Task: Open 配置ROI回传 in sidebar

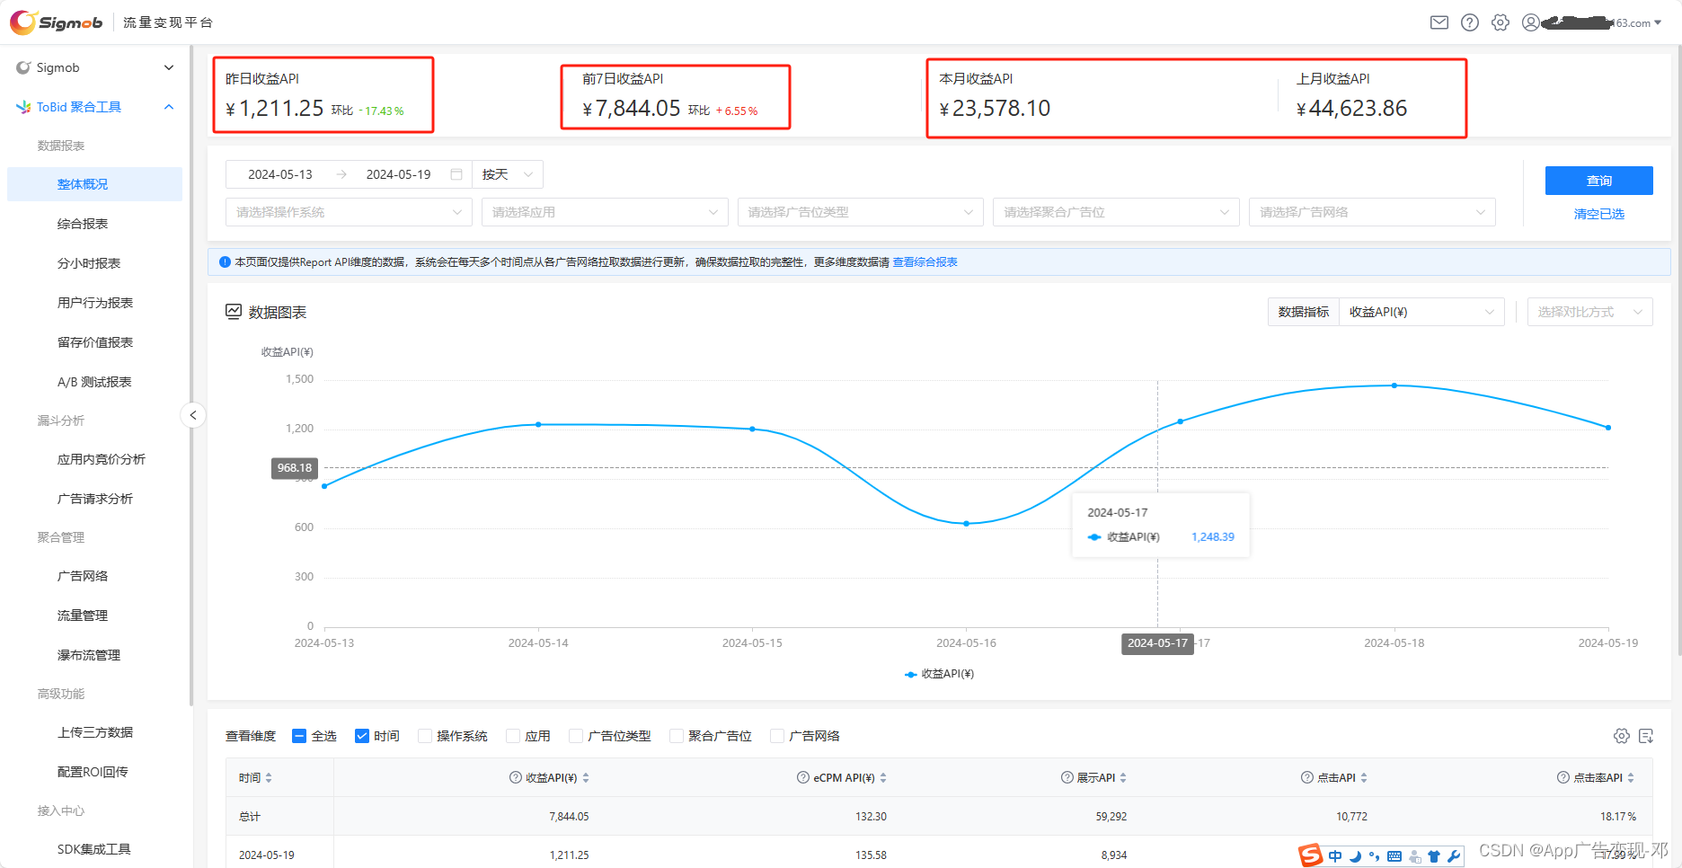Action: point(94,772)
